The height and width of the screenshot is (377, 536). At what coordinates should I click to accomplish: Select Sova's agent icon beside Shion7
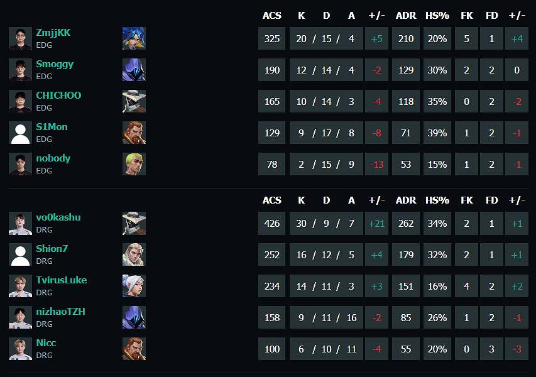tap(134, 254)
